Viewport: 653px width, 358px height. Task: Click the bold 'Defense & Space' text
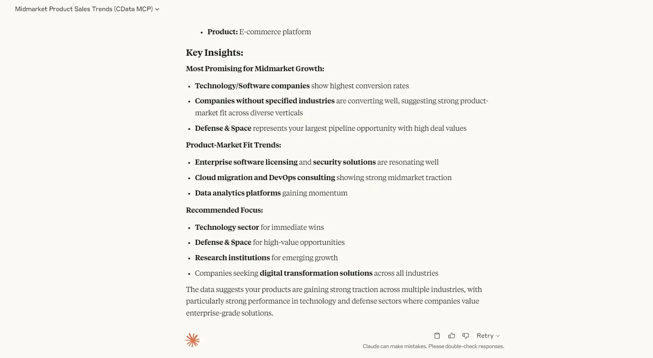(223, 128)
